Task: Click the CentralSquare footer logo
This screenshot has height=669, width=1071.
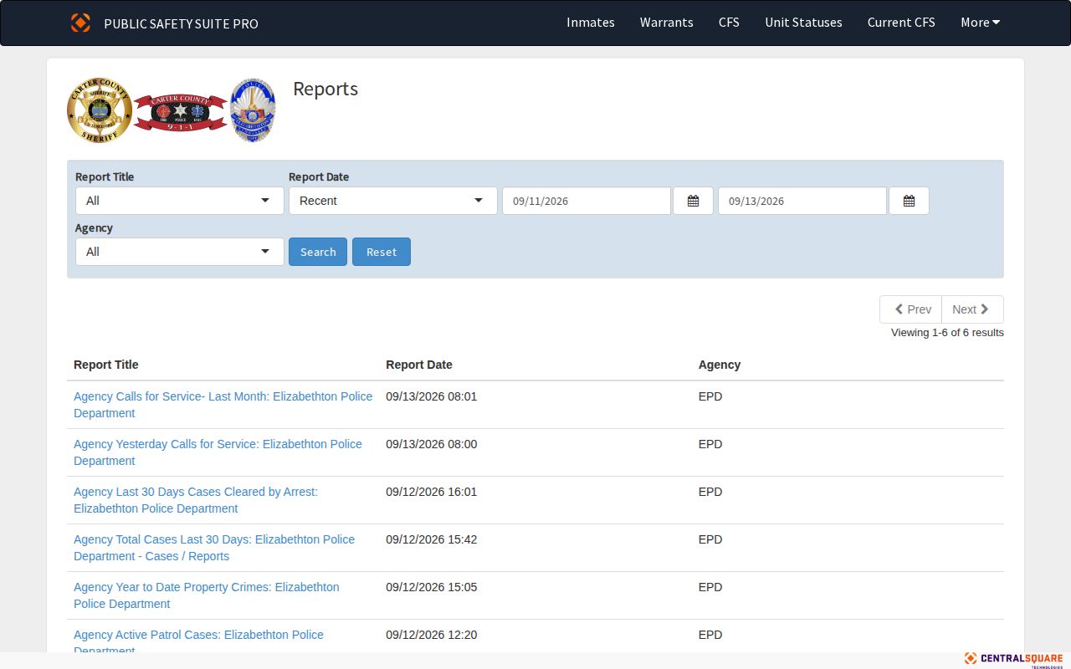Action: [1013, 659]
